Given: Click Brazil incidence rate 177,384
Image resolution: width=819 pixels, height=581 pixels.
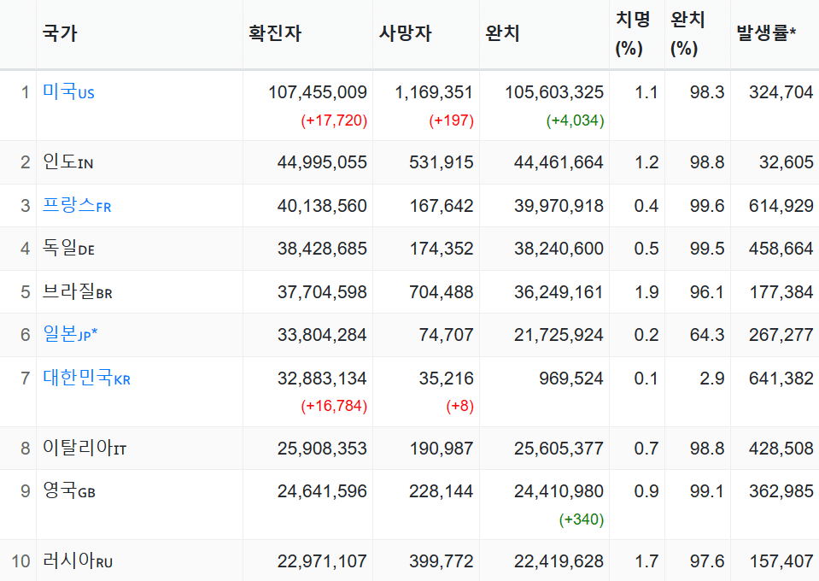Looking at the screenshot, I should (781, 292).
